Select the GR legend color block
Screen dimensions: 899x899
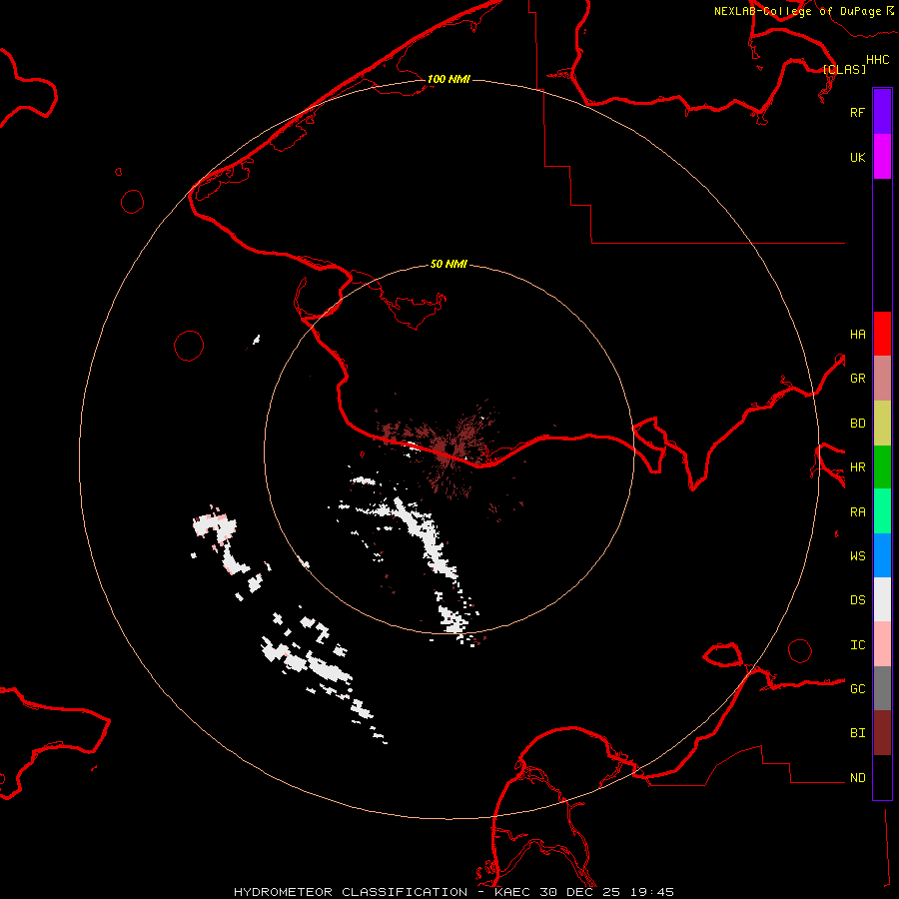click(x=882, y=379)
